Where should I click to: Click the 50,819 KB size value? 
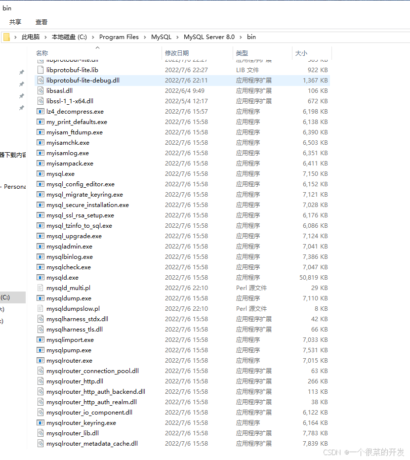click(314, 278)
